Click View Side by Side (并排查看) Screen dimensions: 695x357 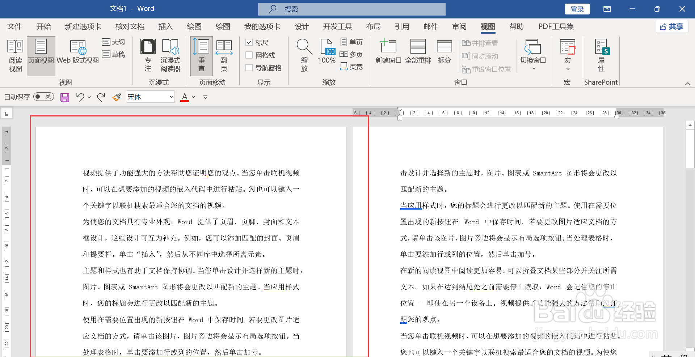pos(480,43)
